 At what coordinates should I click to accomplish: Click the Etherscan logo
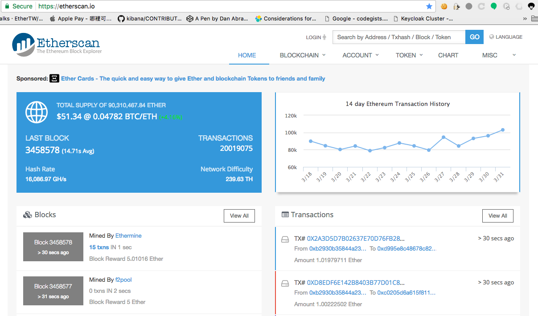point(57,44)
